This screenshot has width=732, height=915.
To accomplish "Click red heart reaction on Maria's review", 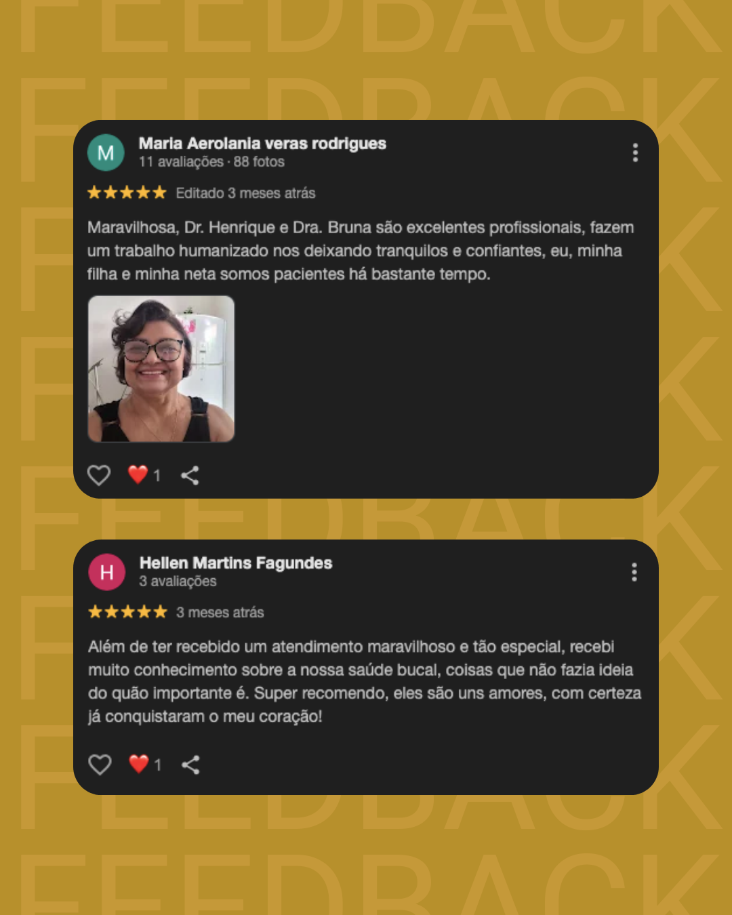I will 138,474.
